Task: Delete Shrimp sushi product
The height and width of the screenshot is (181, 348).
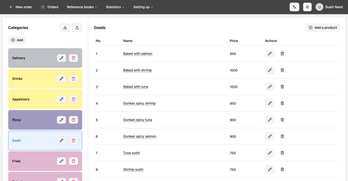Action: 282,169
